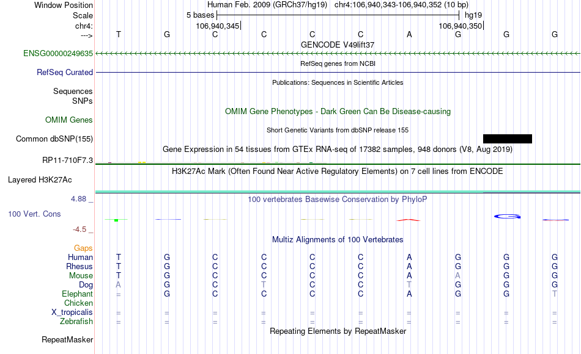Select the -4.5 PhyloP lower limit value

click(x=80, y=229)
